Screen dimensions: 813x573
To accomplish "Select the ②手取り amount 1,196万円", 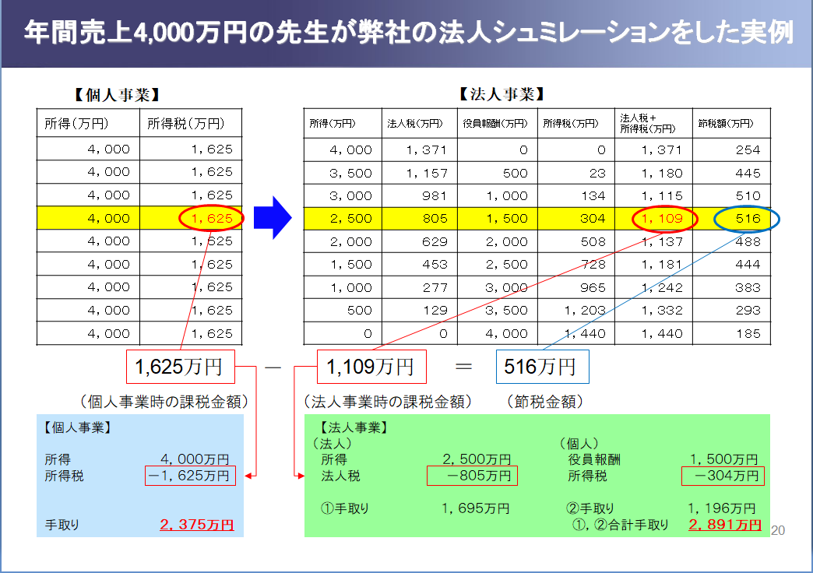I will pyautogui.click(x=722, y=508).
